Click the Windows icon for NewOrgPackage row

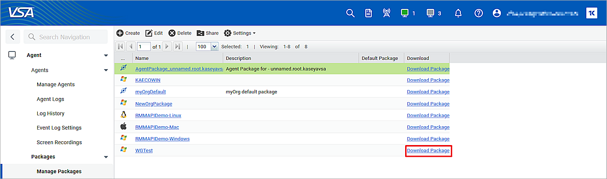coord(124,103)
